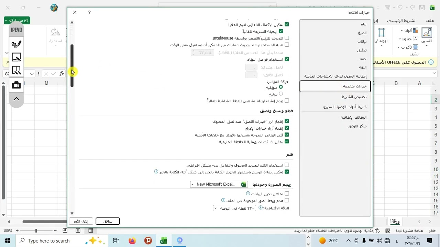Open the IPEVO camera capture tool
Viewport: 440px width, 247px height.
tap(16, 85)
